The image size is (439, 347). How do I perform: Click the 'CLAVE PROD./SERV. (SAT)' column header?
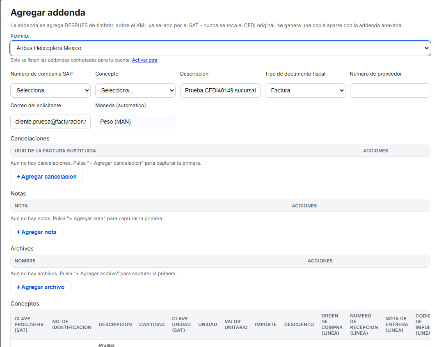(x=30, y=324)
